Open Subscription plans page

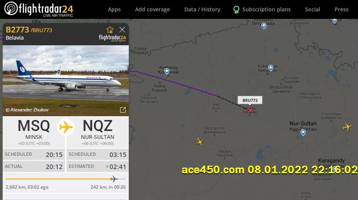262,9
